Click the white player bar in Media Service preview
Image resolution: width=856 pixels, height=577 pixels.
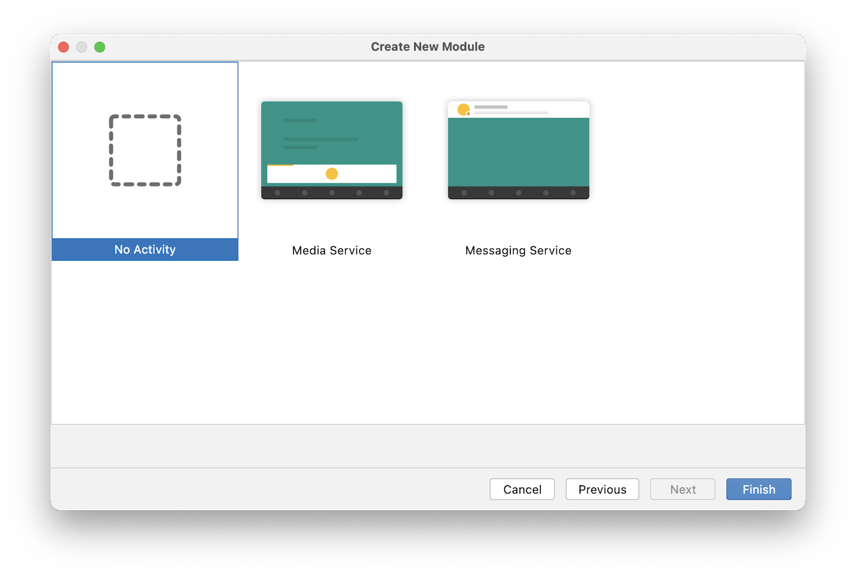pos(364,174)
